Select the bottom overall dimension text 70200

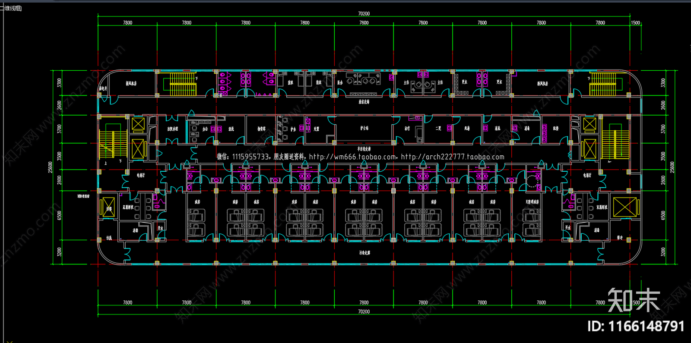364,312
